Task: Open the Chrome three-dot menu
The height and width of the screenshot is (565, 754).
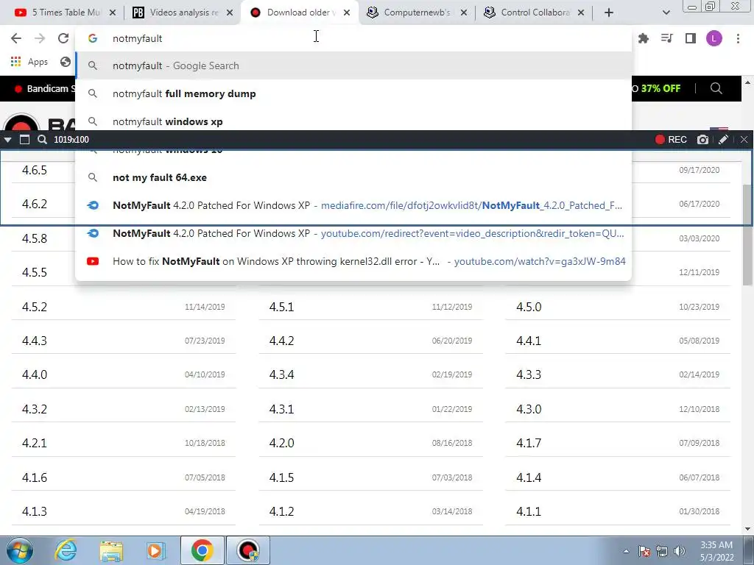Action: coord(738,38)
